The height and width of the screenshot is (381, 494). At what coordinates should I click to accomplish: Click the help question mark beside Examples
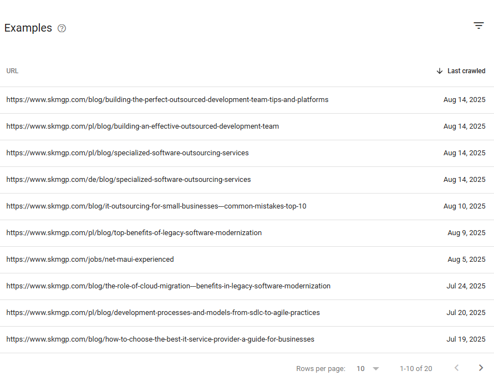(x=62, y=28)
